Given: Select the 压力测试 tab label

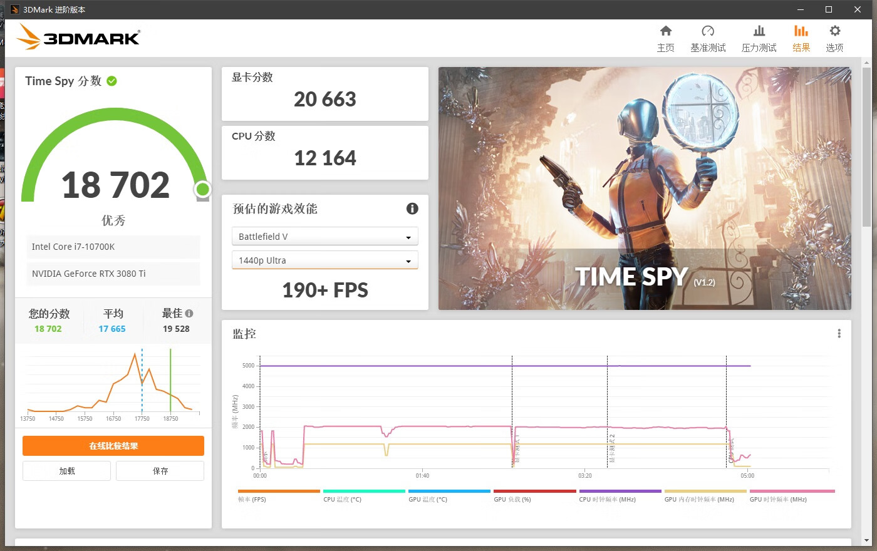Looking at the screenshot, I should pos(759,48).
